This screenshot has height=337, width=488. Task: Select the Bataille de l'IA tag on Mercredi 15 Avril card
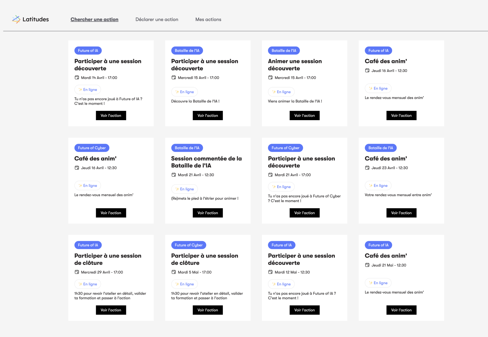pos(187,50)
